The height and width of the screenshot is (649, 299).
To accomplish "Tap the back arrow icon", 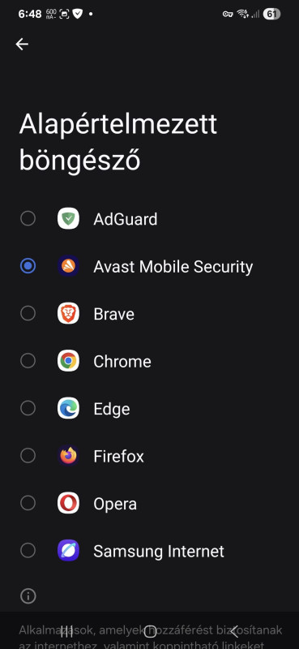I will pyautogui.click(x=22, y=45).
